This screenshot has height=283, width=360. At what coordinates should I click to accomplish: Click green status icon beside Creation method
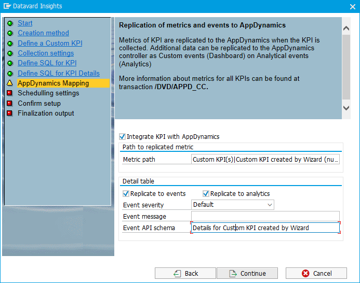tap(10, 33)
